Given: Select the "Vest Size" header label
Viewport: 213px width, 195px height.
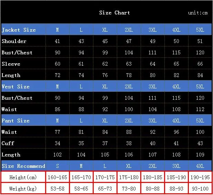Looking at the screenshot, I should 16,86.
